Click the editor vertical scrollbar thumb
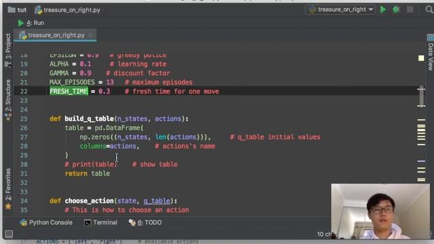Image resolution: width=434 pixels, height=244 pixels. (x=421, y=97)
